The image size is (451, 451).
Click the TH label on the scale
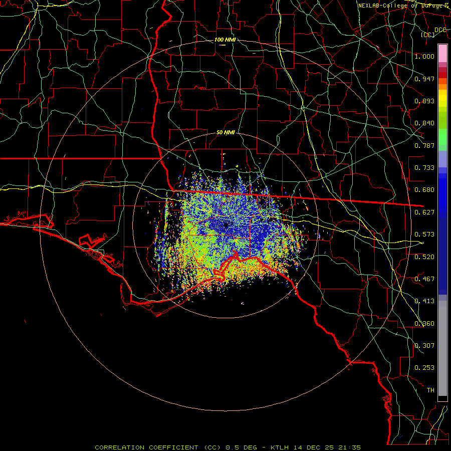coord(430,390)
